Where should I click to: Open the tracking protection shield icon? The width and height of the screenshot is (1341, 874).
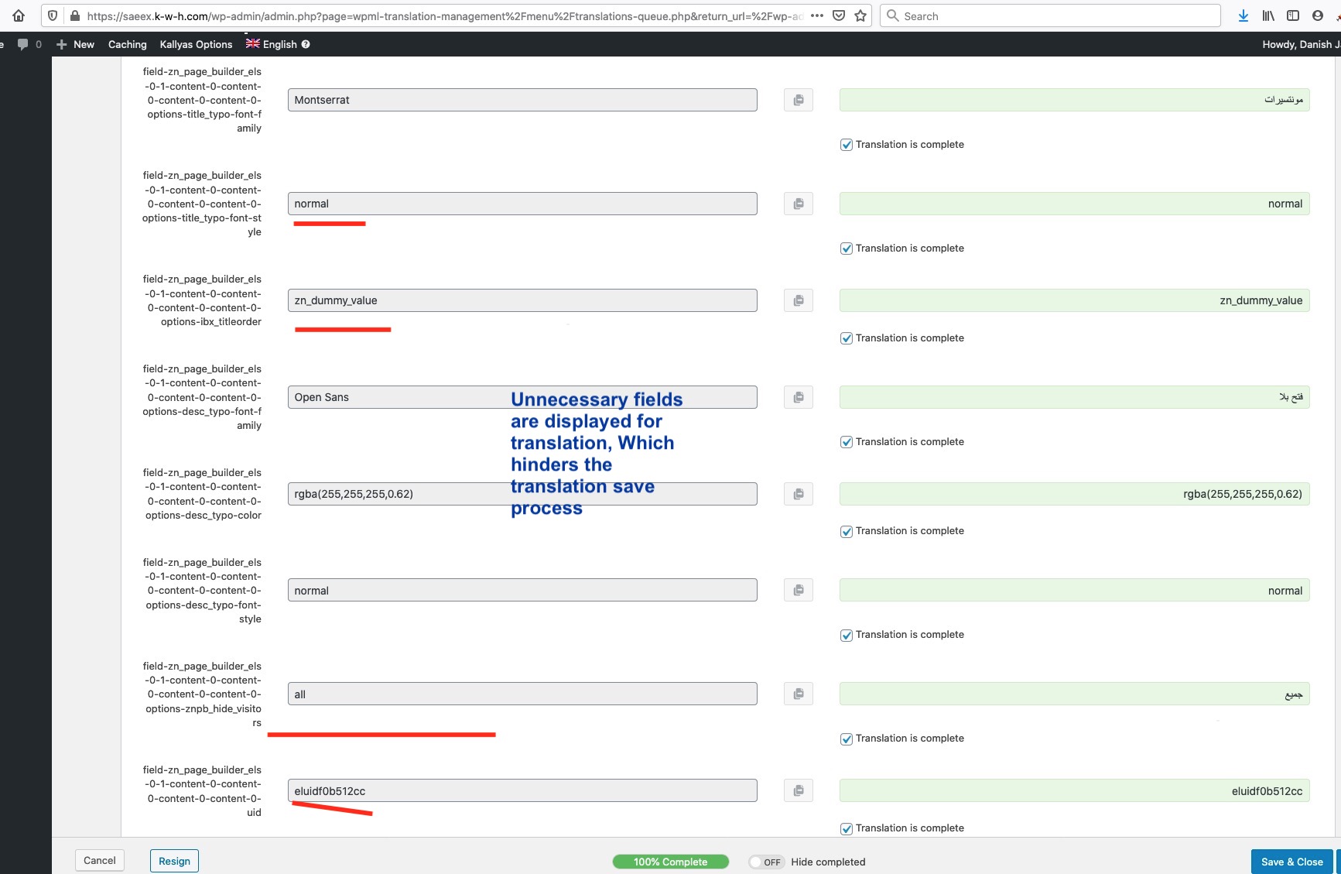pyautogui.click(x=53, y=15)
